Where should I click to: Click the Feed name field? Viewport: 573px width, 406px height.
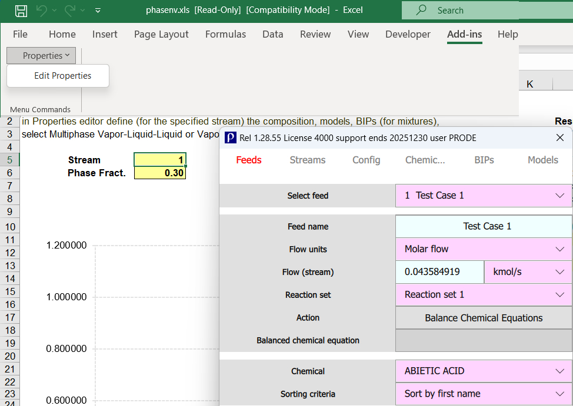click(x=484, y=226)
